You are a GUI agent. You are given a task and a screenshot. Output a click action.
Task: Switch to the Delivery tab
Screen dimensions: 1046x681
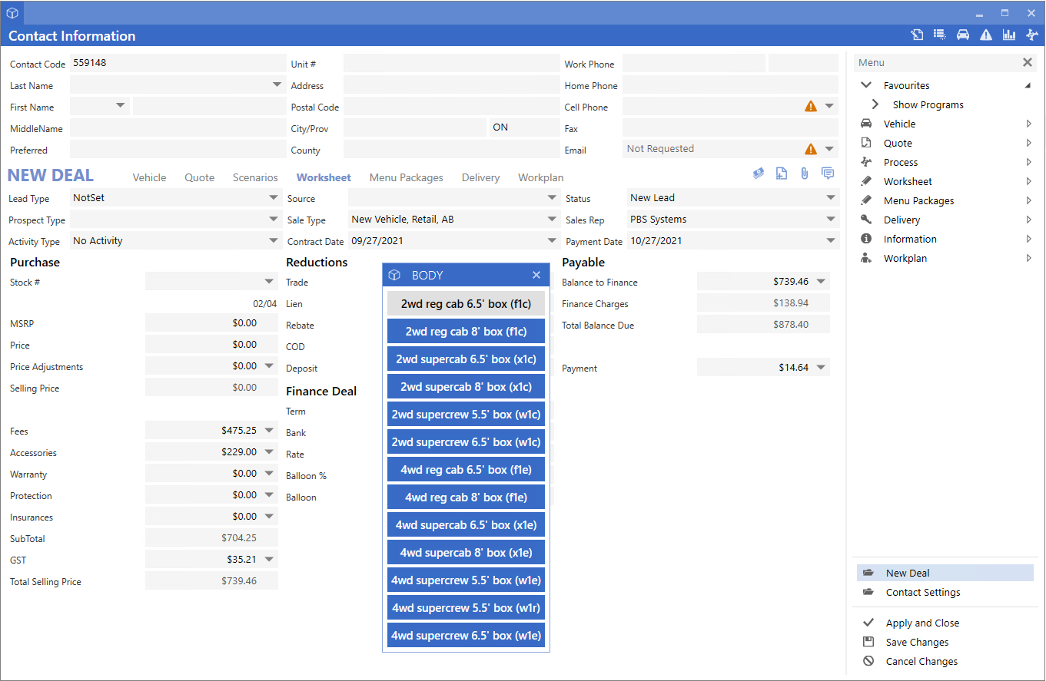[481, 177]
